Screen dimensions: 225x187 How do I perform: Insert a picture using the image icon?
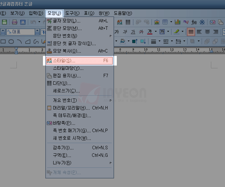pos(157,22)
